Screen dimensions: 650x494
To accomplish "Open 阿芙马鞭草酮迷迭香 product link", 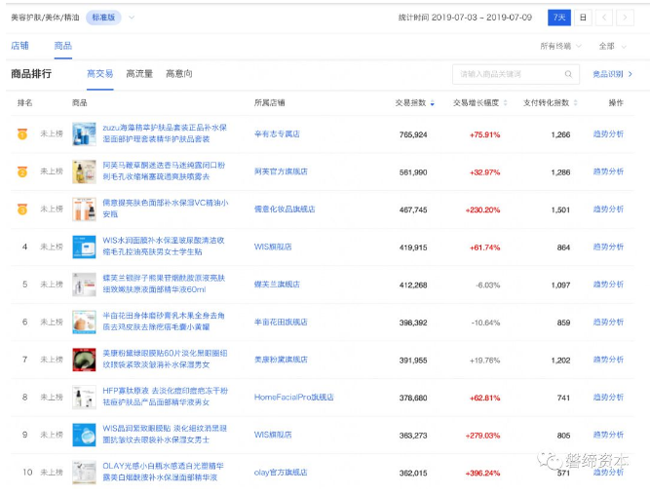I will tap(164, 171).
